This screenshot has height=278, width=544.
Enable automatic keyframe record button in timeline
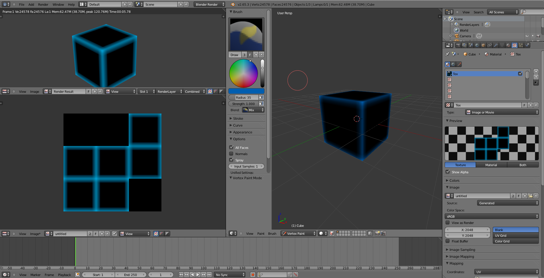tap(253, 275)
